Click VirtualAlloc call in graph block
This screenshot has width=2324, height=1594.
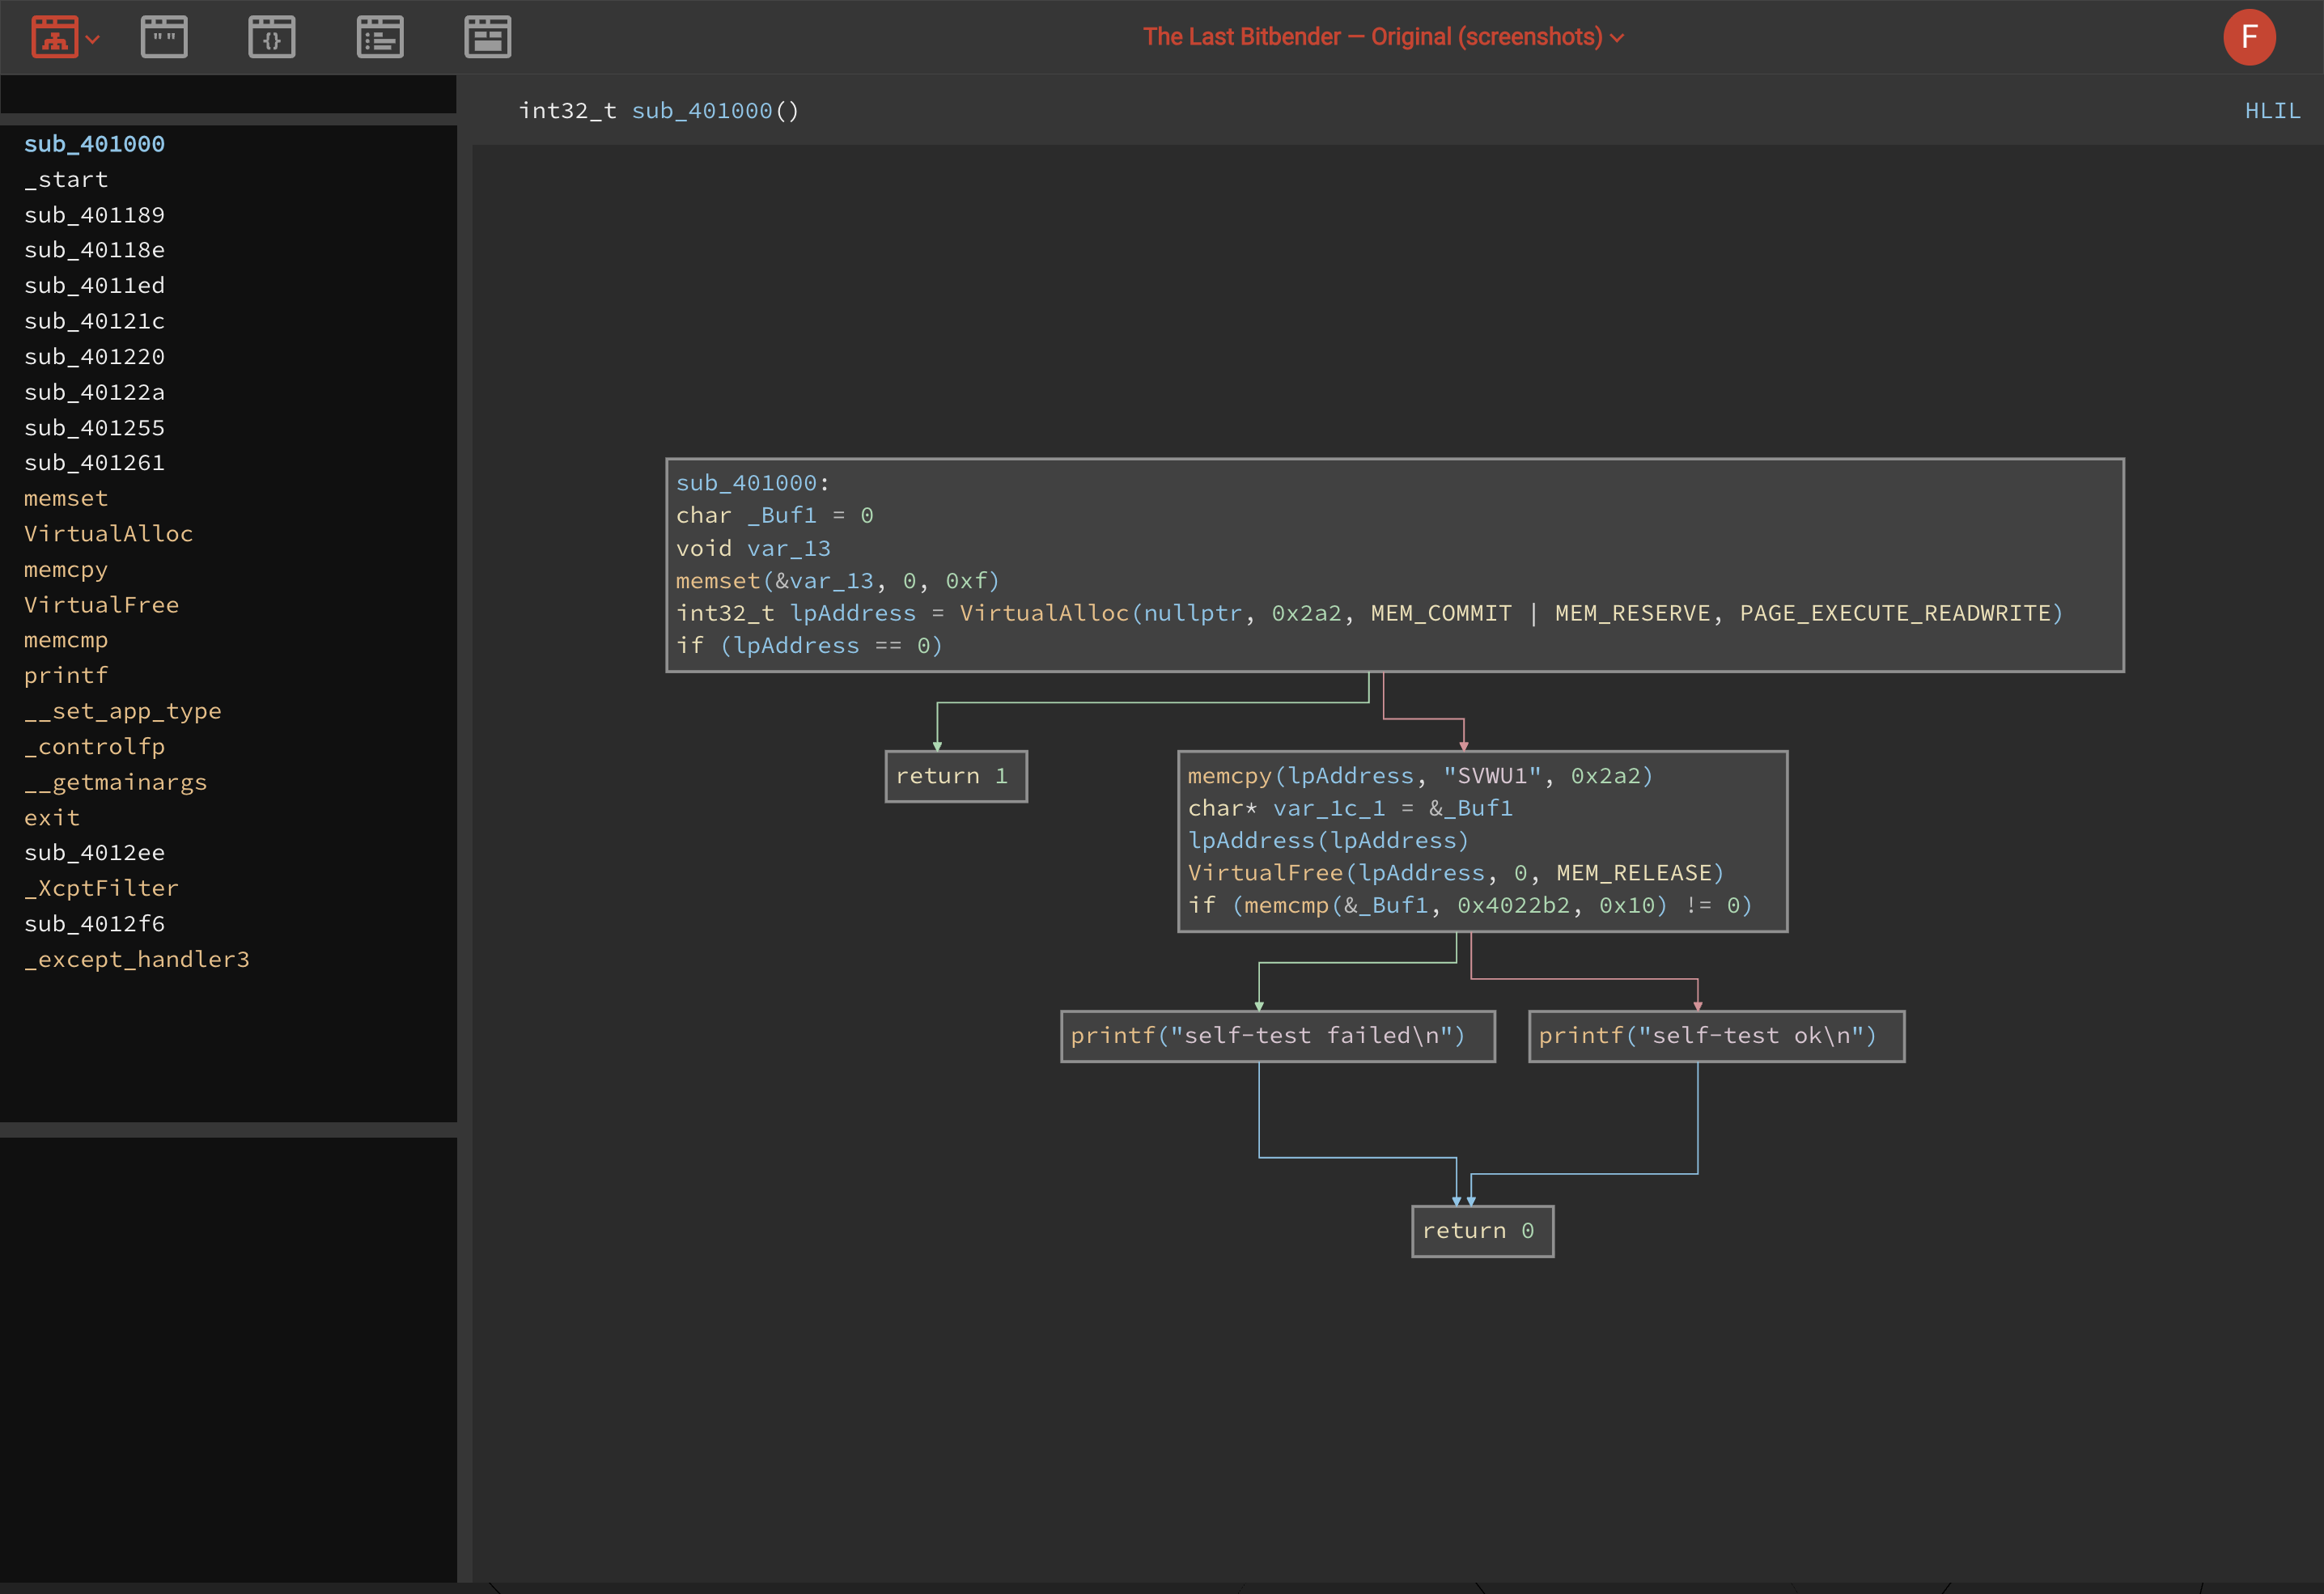tap(1044, 613)
